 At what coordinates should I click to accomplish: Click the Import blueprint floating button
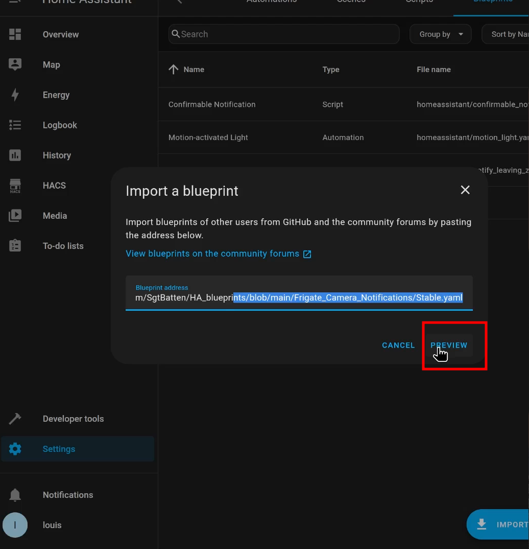pos(498,524)
